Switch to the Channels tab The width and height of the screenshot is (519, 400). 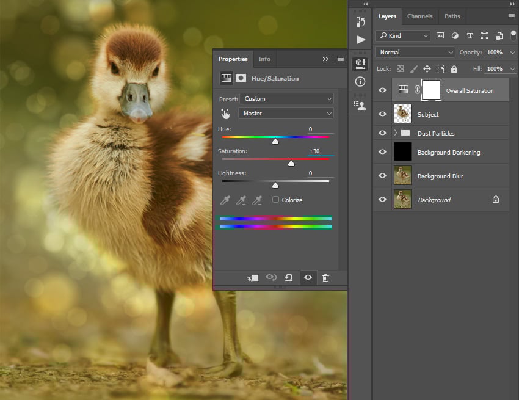[x=420, y=16]
